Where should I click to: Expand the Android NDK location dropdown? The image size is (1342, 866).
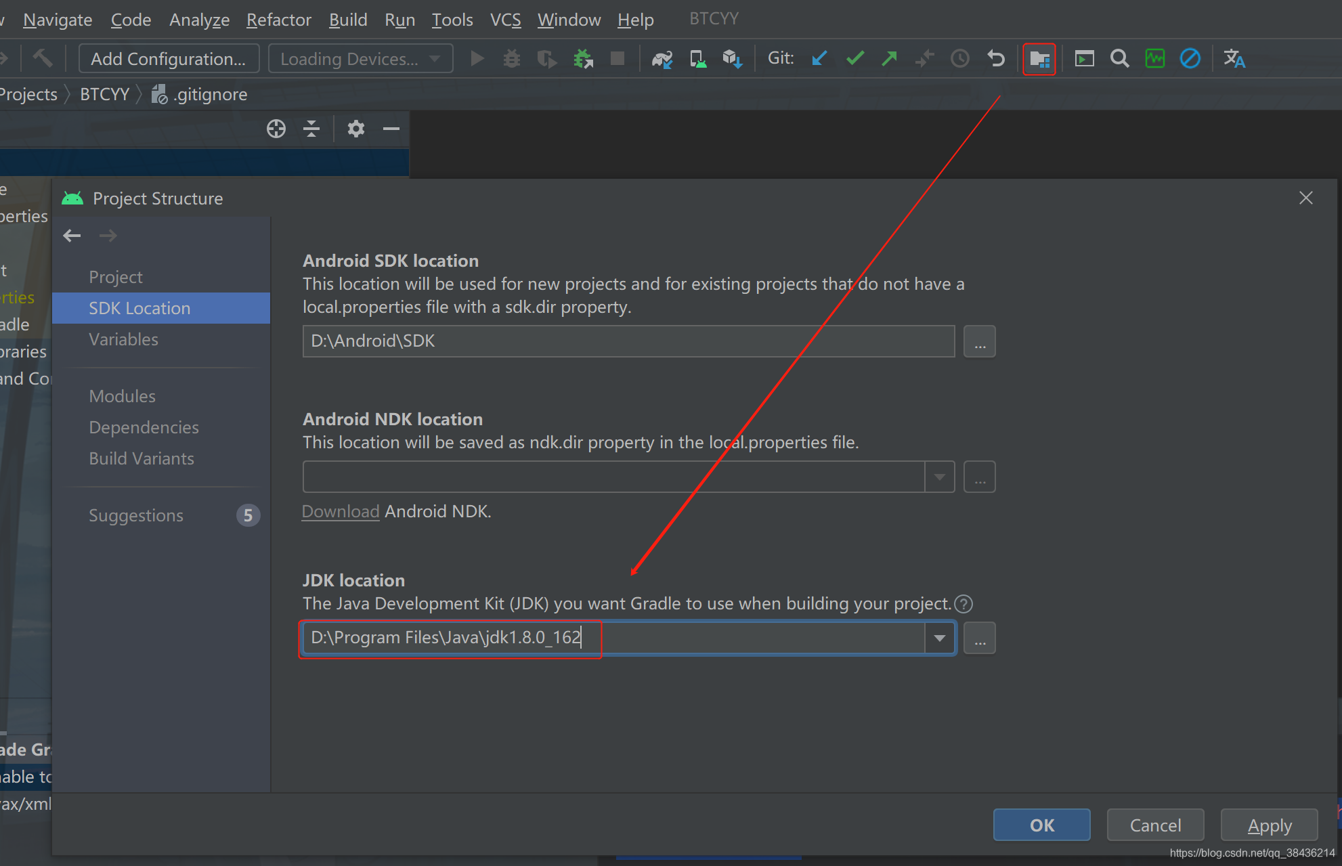pyautogui.click(x=940, y=477)
